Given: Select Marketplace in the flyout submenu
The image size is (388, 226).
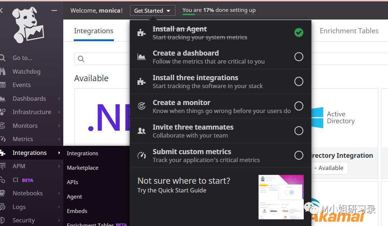Looking at the screenshot, I should (82, 168).
